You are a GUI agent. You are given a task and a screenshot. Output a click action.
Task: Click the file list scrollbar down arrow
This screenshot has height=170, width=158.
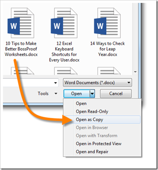point(135,72)
